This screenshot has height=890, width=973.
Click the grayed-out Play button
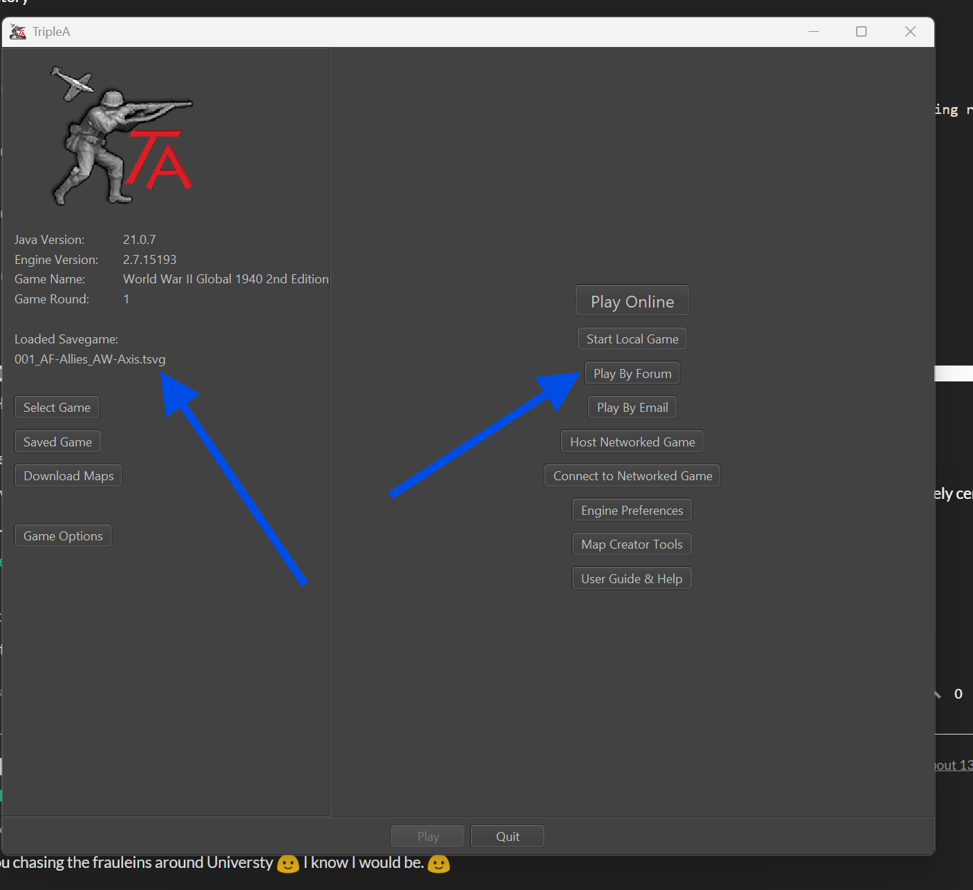tap(428, 837)
